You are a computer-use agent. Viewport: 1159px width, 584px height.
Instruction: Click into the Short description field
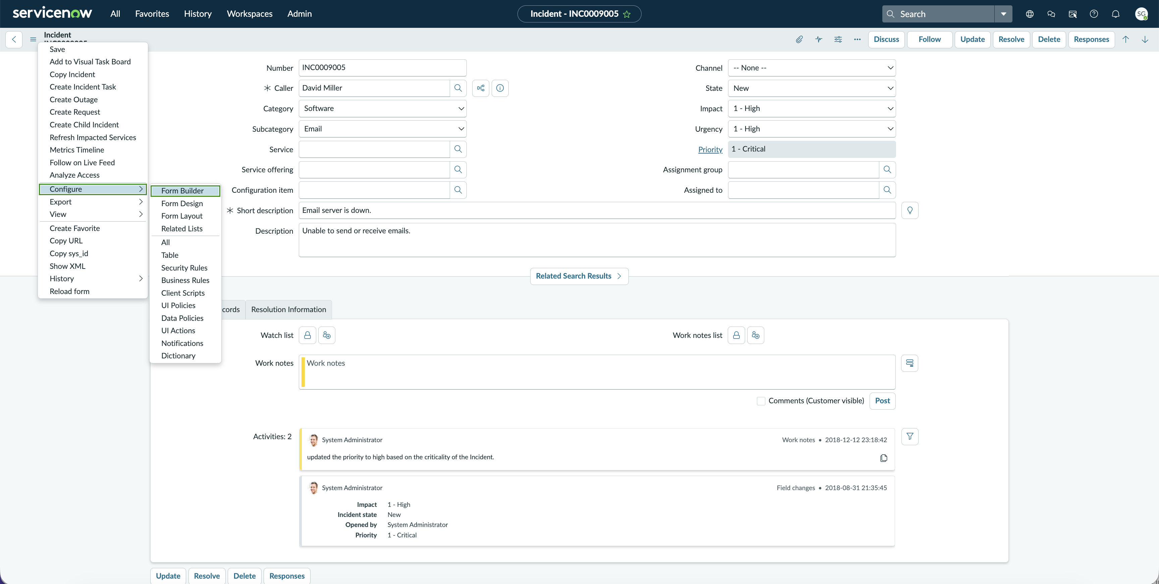click(597, 211)
